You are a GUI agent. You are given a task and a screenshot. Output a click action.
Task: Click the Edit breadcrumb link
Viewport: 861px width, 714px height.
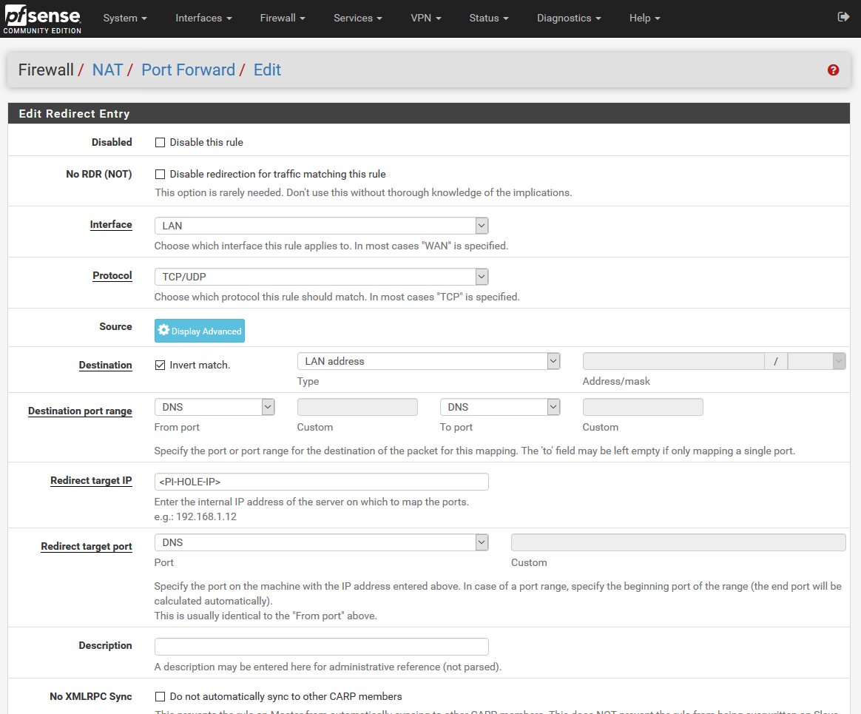point(267,70)
